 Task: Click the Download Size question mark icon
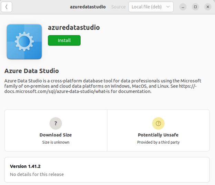tap(56, 123)
